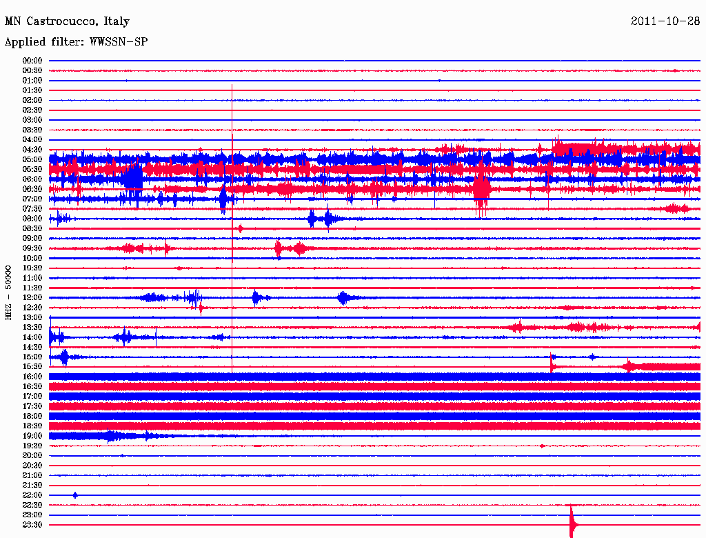Click the '09:00' time label

(x=32, y=239)
